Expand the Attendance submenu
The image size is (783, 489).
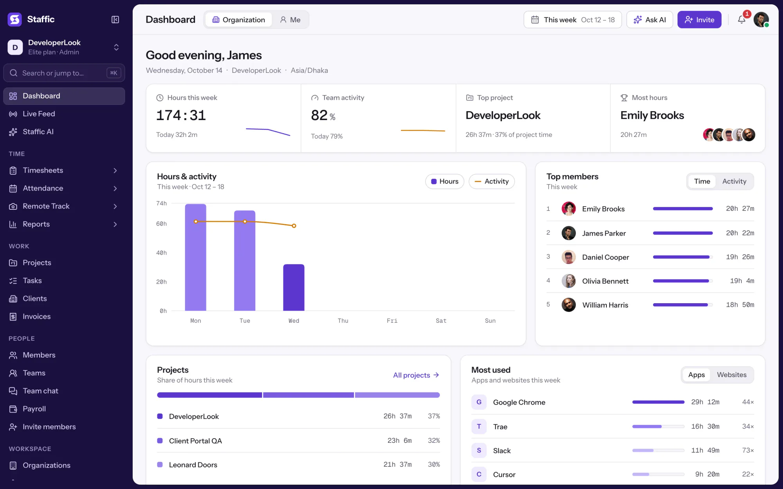(x=115, y=189)
